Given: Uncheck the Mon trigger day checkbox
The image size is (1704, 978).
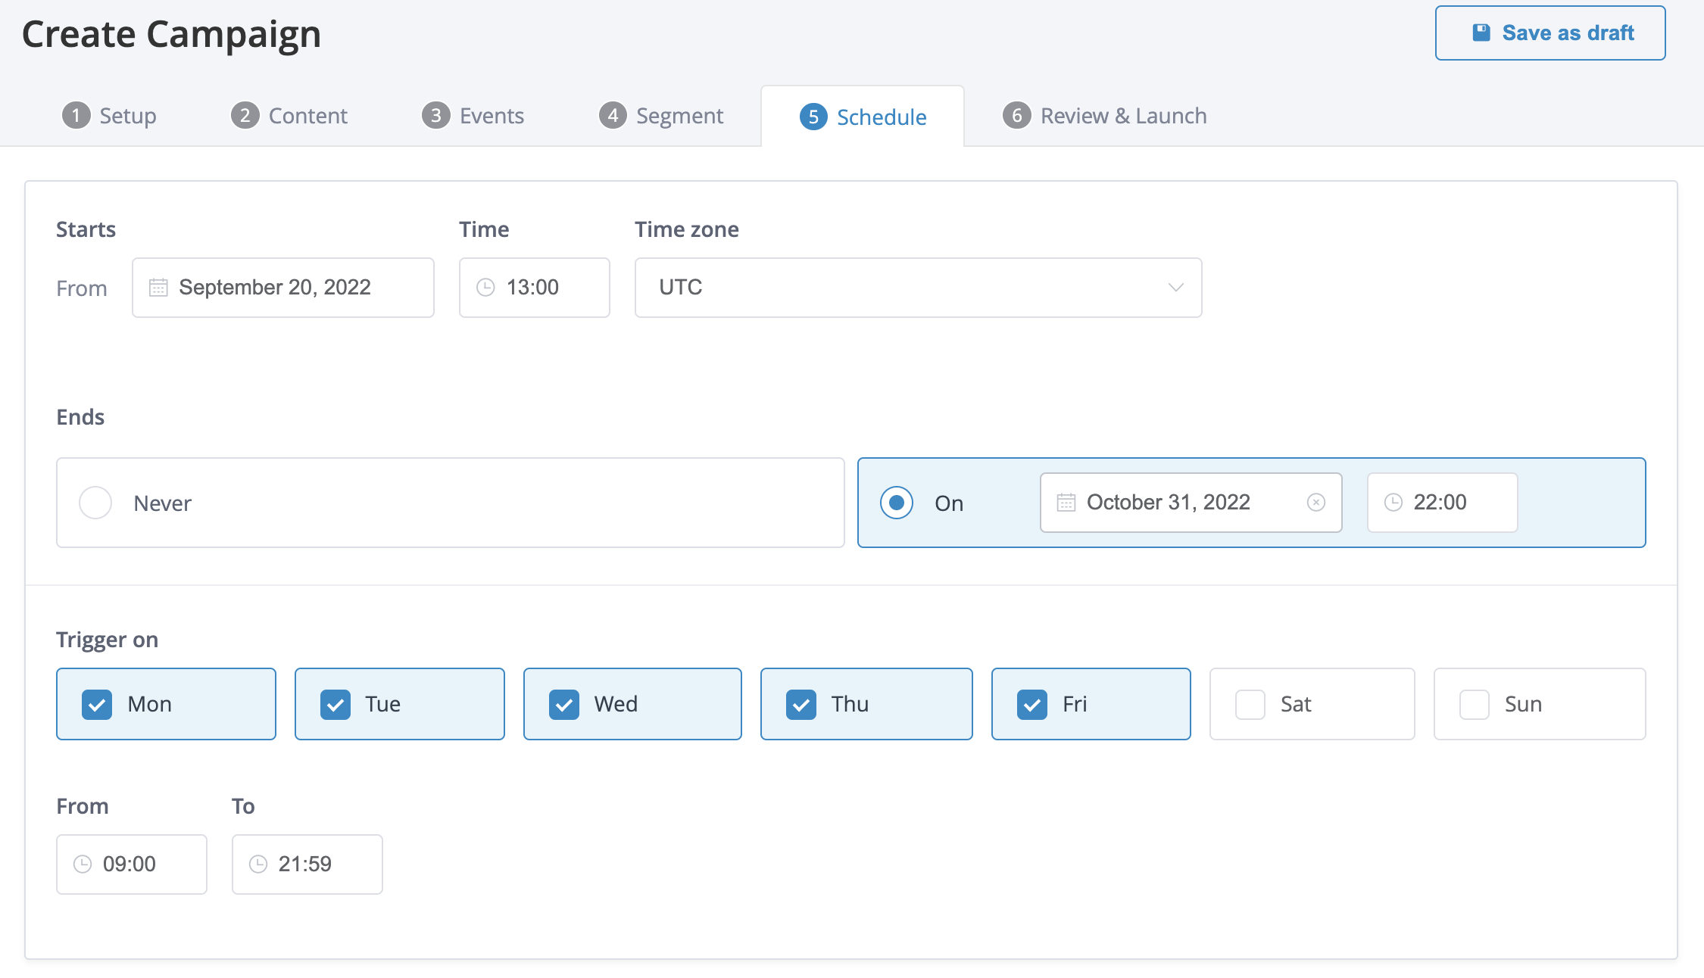Looking at the screenshot, I should click(x=97, y=705).
